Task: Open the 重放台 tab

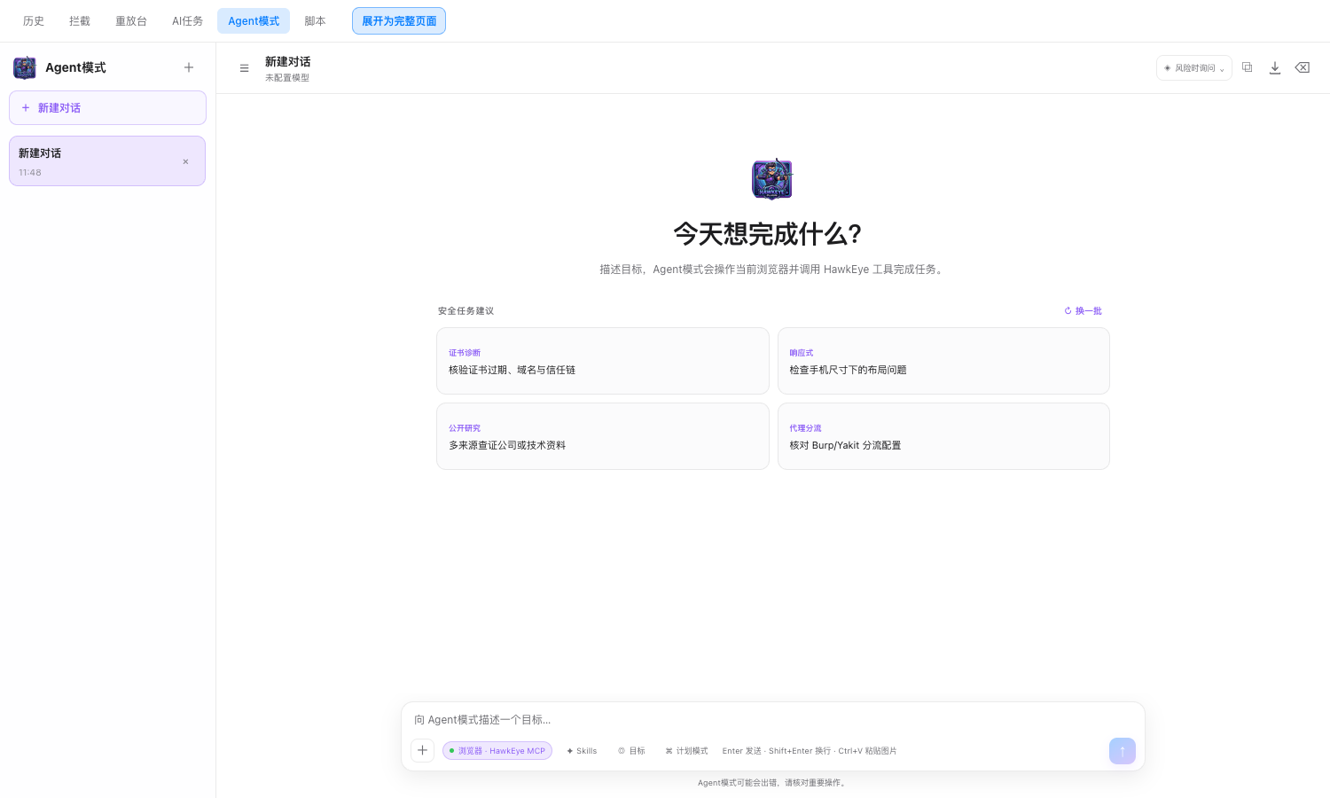Action: 131,21
